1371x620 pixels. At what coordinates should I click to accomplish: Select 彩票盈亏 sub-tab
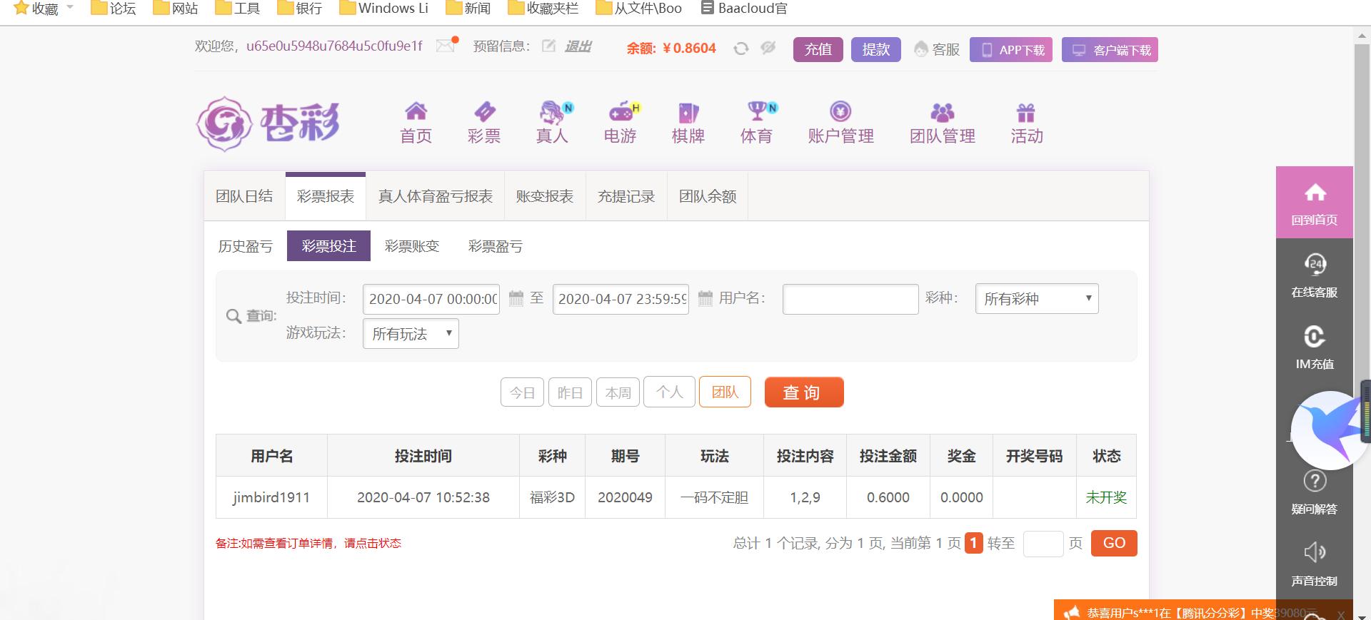[496, 246]
